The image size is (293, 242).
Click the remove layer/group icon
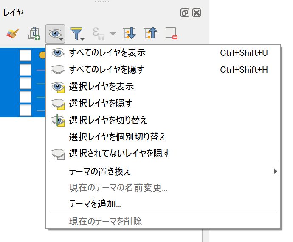point(172,33)
